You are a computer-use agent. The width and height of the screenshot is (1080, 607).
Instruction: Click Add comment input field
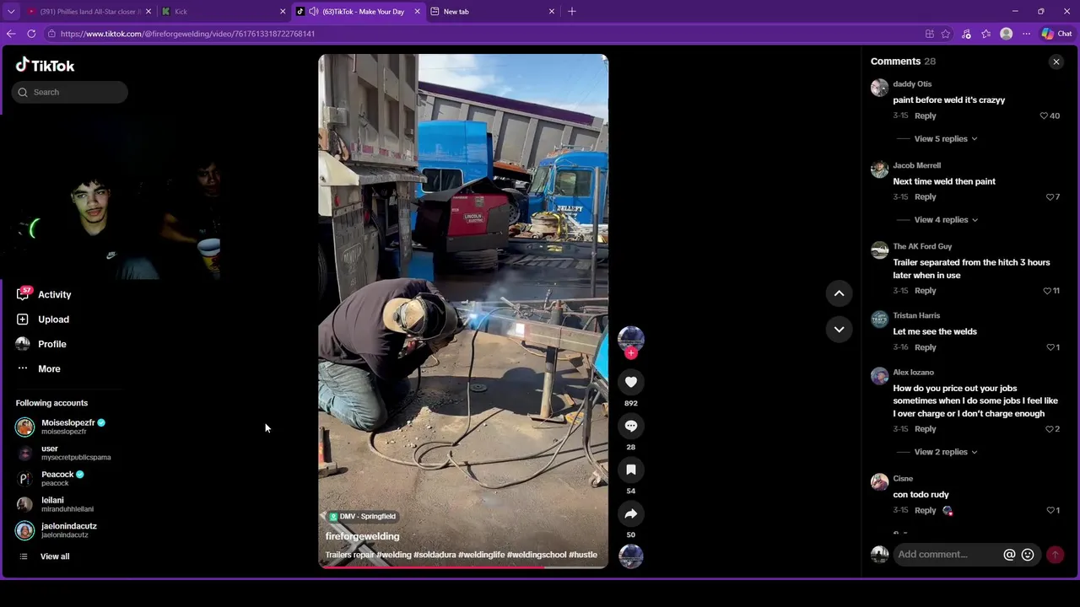[x=947, y=555]
